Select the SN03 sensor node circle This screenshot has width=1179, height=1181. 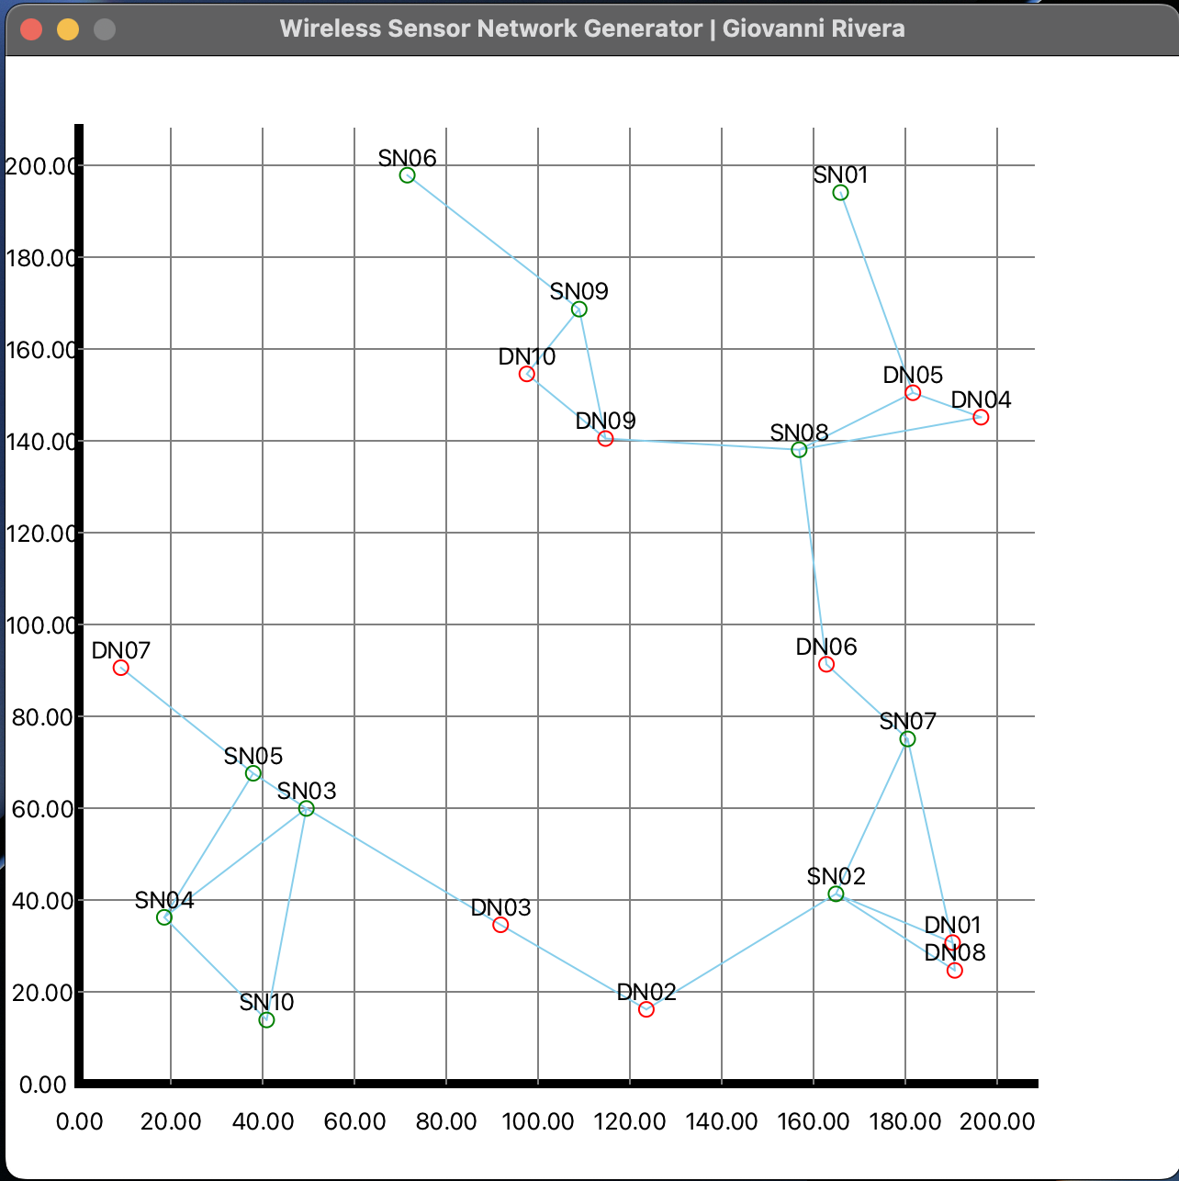[x=307, y=809]
